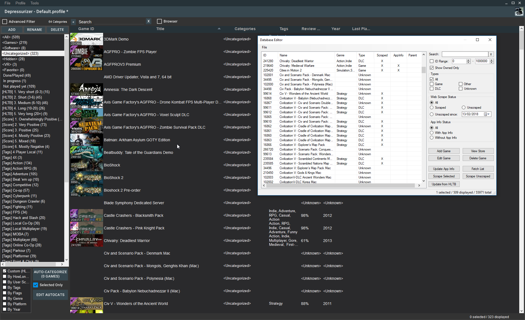Click the BioShock 2 cover thumbnail

click(x=86, y=177)
